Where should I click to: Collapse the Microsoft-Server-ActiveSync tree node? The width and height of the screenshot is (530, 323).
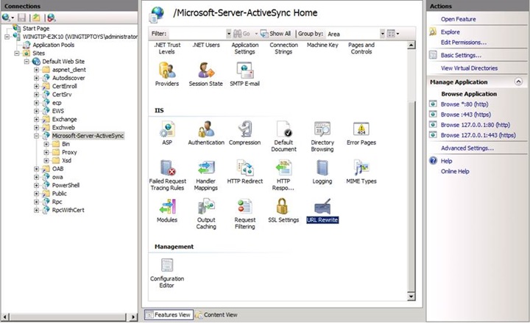37,136
